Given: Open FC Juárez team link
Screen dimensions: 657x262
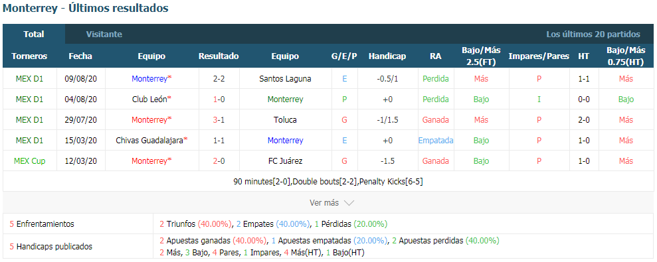Looking at the screenshot, I should point(285,161).
